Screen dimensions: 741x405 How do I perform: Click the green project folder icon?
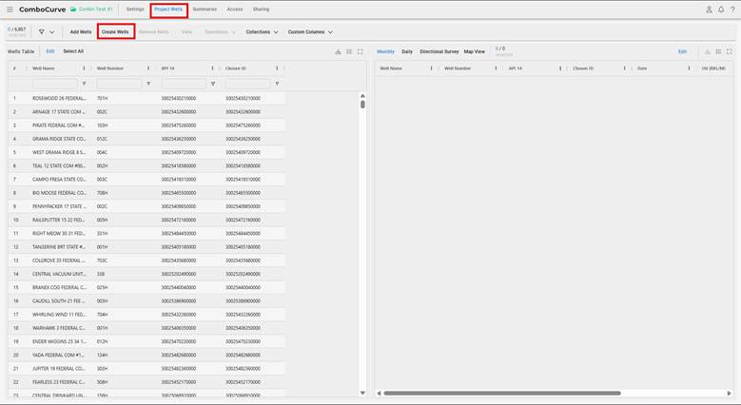click(x=73, y=10)
